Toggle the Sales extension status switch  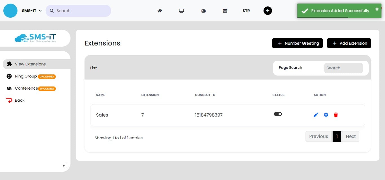(278, 114)
